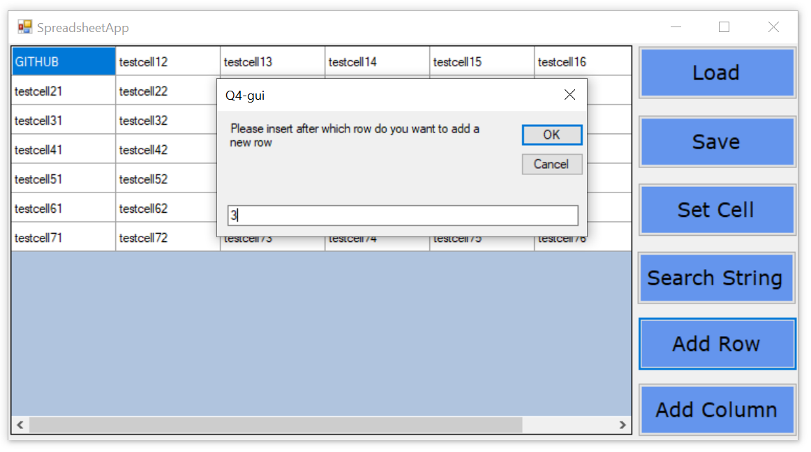811x452 pixels.
Task: Select cell testcell51
Action: (63, 179)
